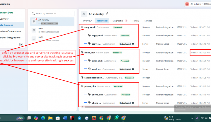The width and height of the screenshot is (211, 122).
Task: Open the 65°F Partly cloudy weather widget
Action: pos(173,118)
